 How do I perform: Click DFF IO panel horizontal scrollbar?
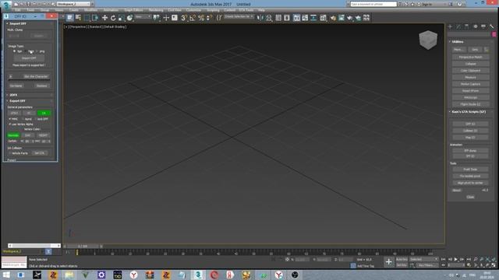pyautogui.click(x=34, y=246)
